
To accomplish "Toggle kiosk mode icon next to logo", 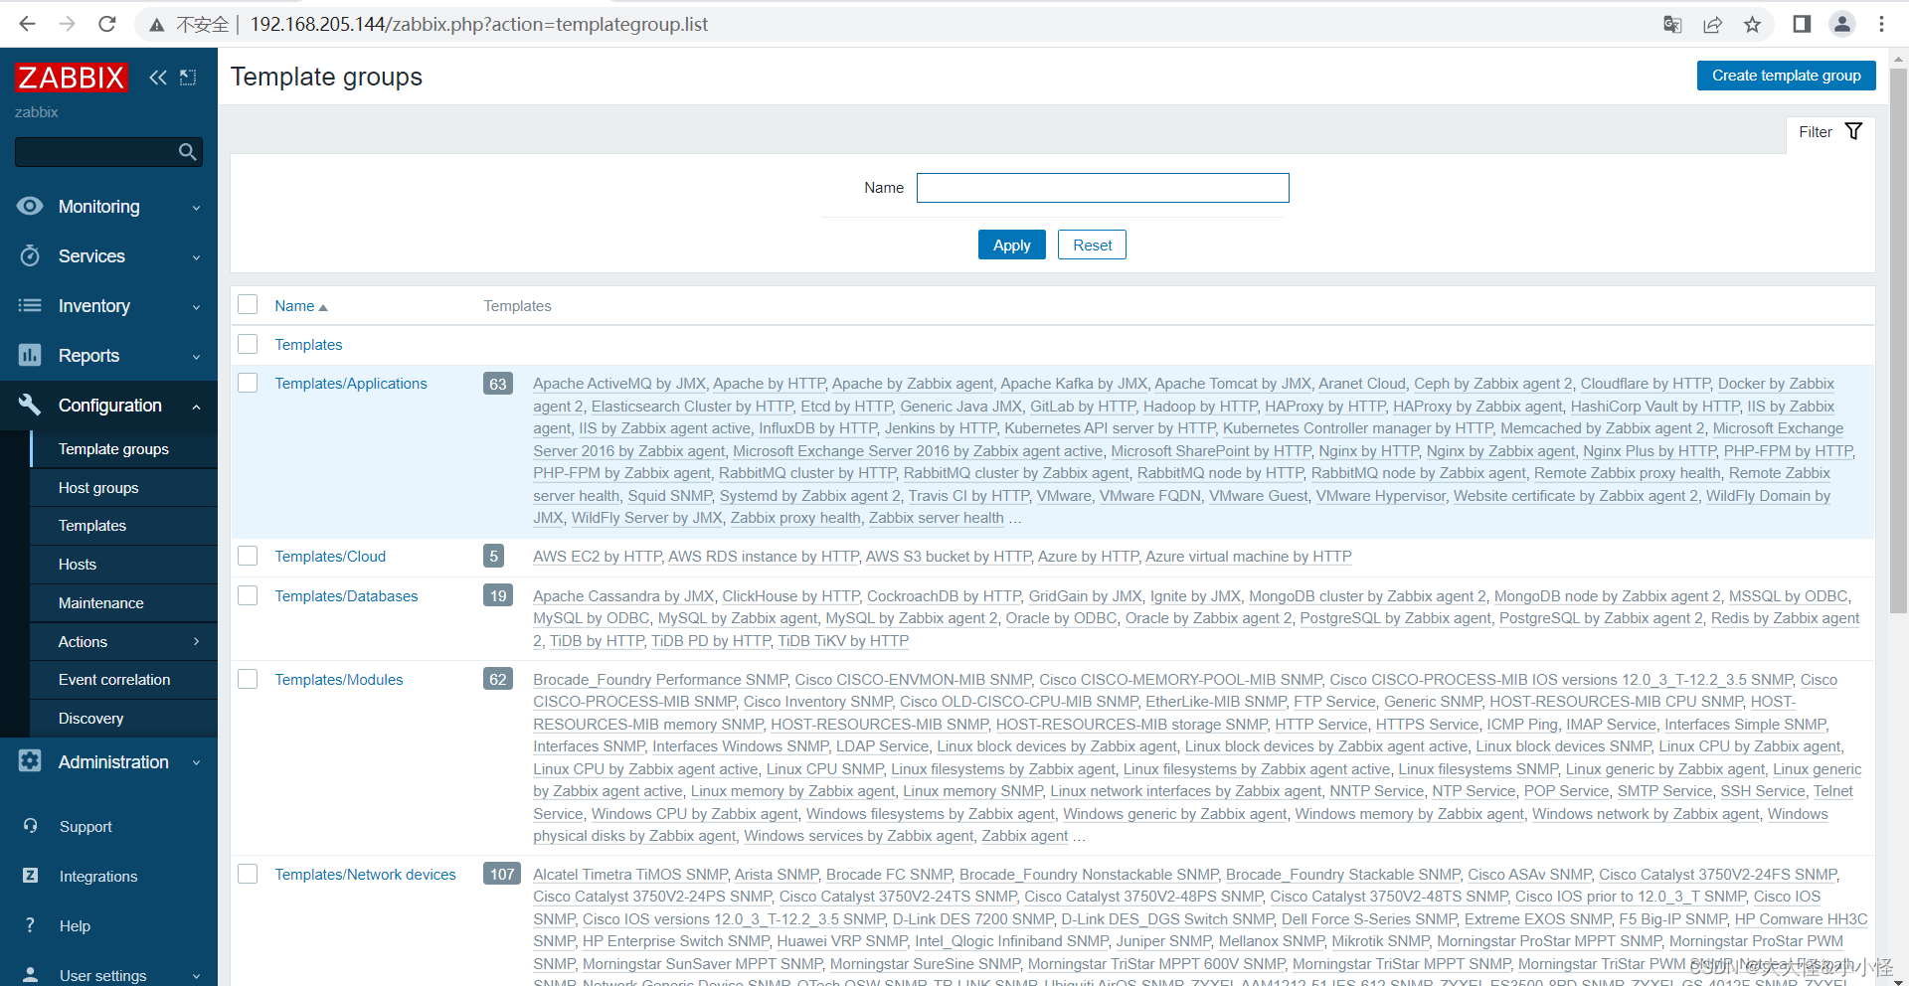I will [x=188, y=78].
